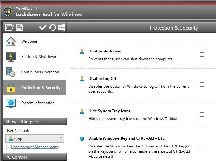Viewport: 216px width, 161px height.
Task: Click the padlock Protection & Security icon
Action: coord(11,88)
